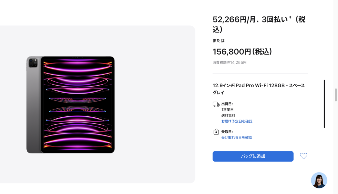Click the ‡ footnote mark after 3回払い
Image resolution: width=338 pixels, height=194 pixels.
point(290,17)
